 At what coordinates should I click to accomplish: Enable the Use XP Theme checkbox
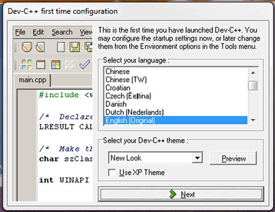tap(112, 173)
